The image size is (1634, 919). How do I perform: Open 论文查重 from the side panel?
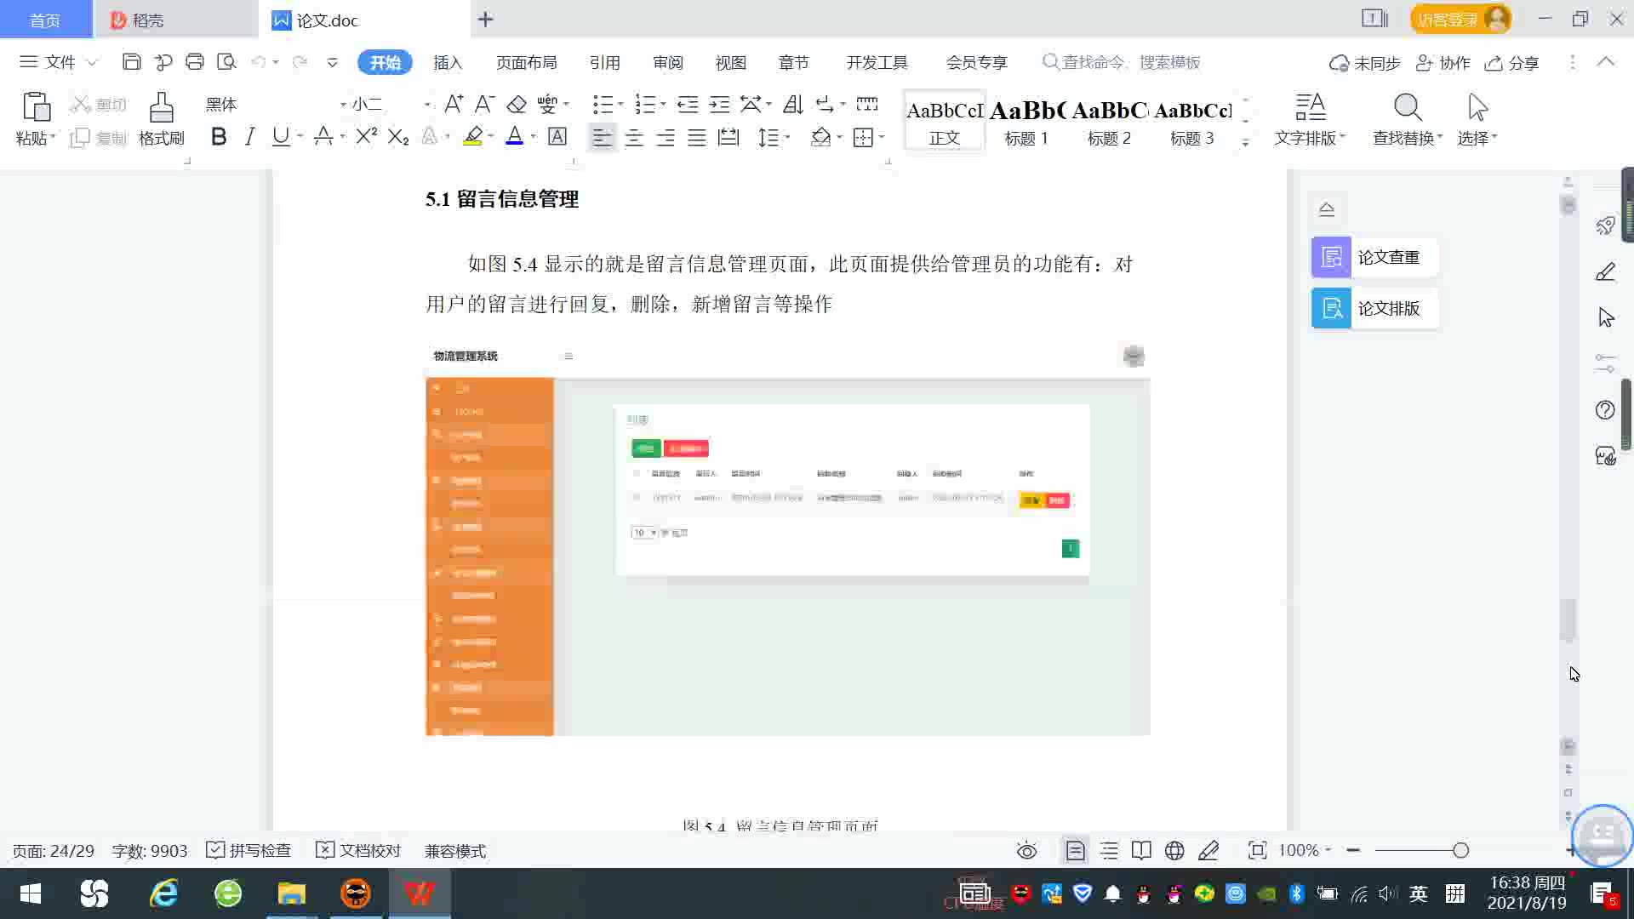pyautogui.click(x=1374, y=257)
